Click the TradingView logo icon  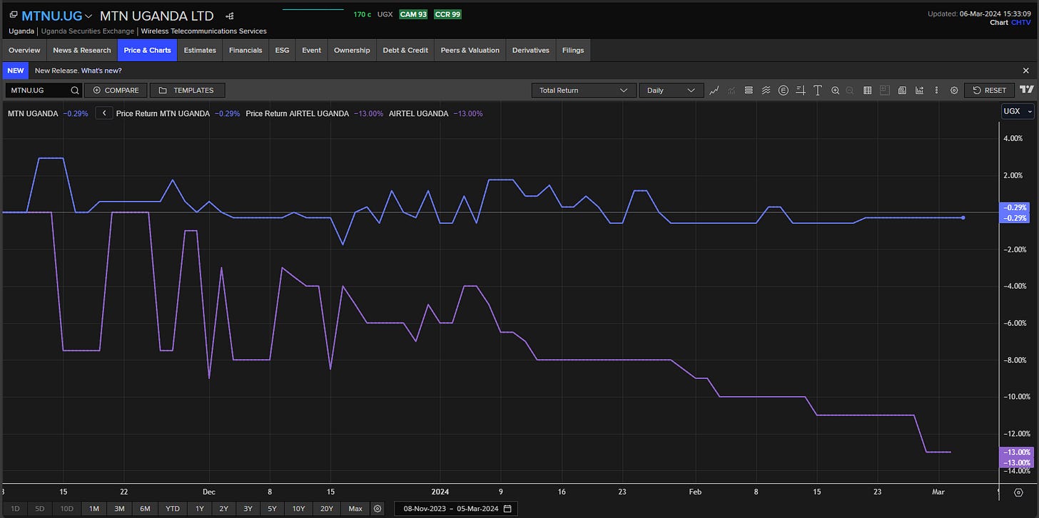[1026, 90]
